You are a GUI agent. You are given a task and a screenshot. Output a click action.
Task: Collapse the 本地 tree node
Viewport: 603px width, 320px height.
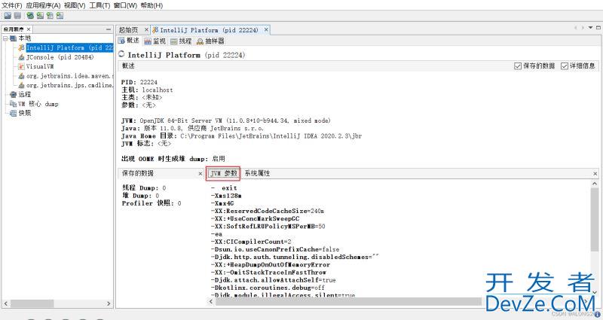[x=6, y=38]
